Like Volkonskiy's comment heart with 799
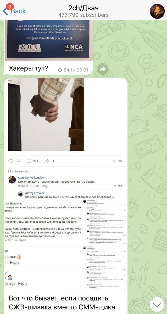Screen dimensions: 167x314 tap(116, 186)
